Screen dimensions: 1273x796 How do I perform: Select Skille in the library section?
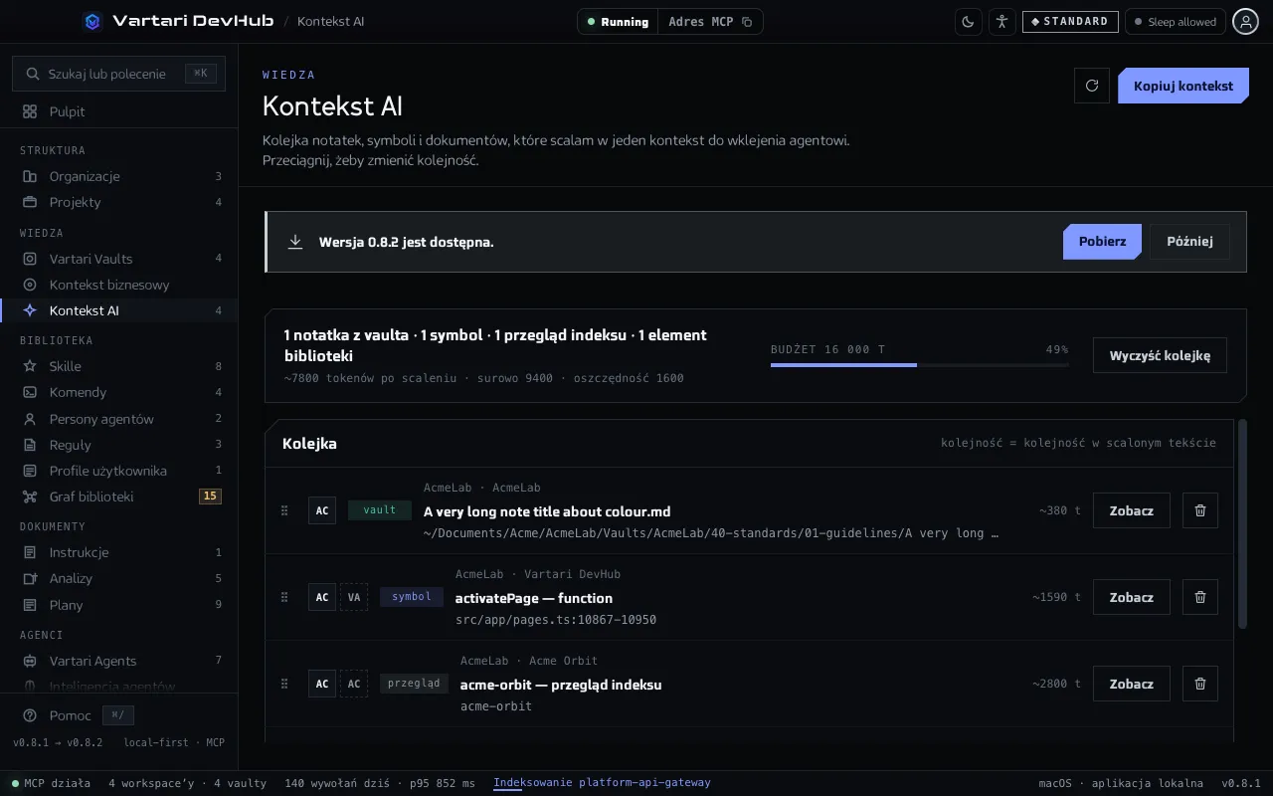[x=119, y=366]
